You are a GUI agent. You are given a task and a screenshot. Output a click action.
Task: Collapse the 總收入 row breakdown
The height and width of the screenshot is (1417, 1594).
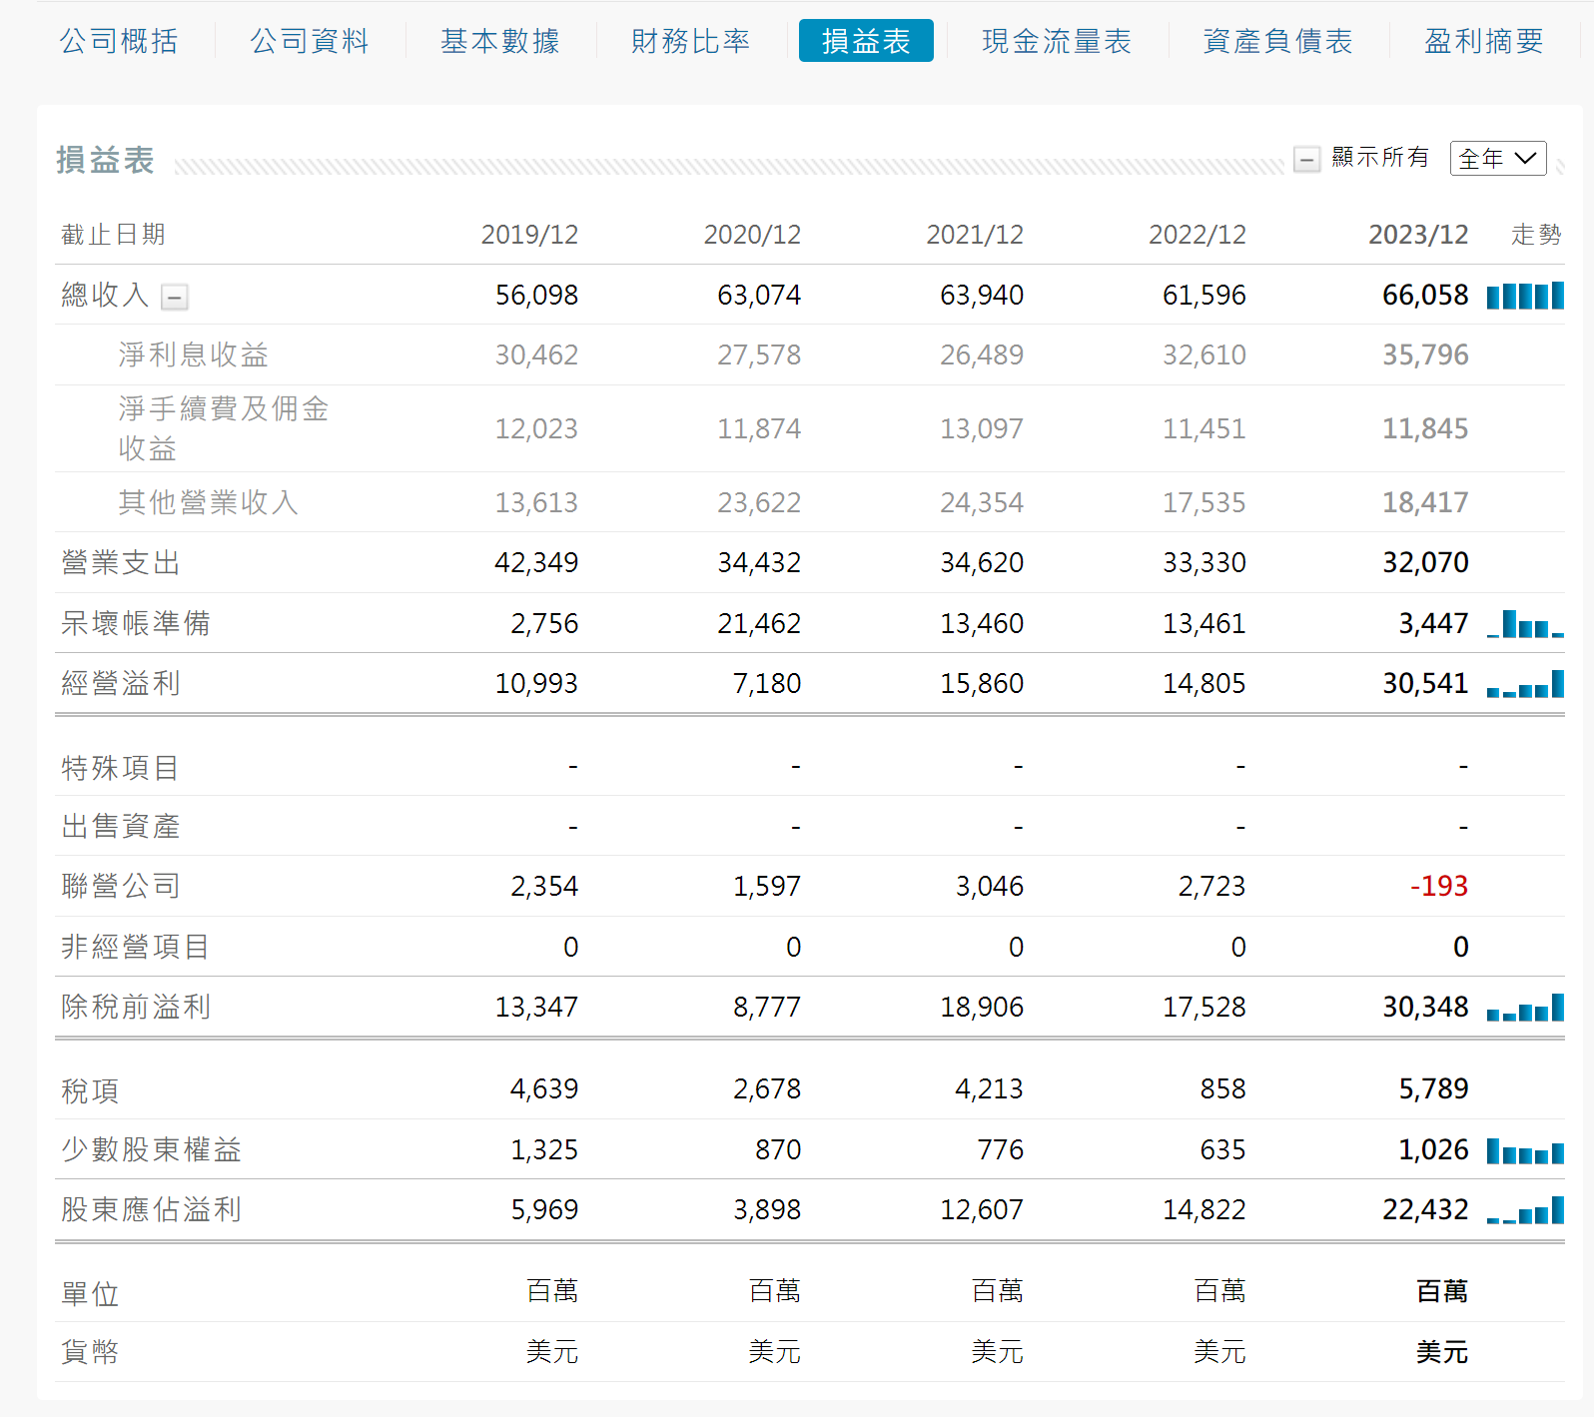click(175, 297)
